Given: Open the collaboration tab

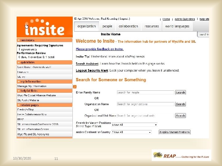Looking at the screenshot, I should tap(128, 26).
